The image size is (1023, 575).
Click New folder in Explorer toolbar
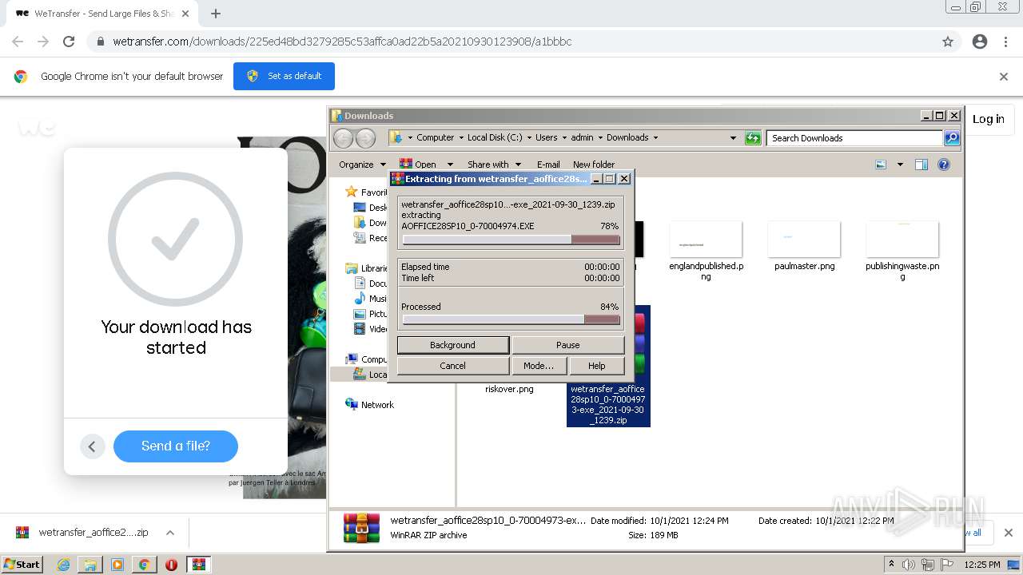tap(594, 165)
